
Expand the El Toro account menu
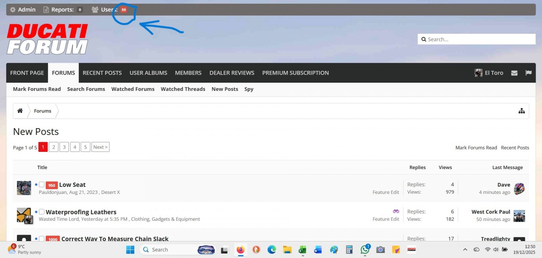point(489,73)
